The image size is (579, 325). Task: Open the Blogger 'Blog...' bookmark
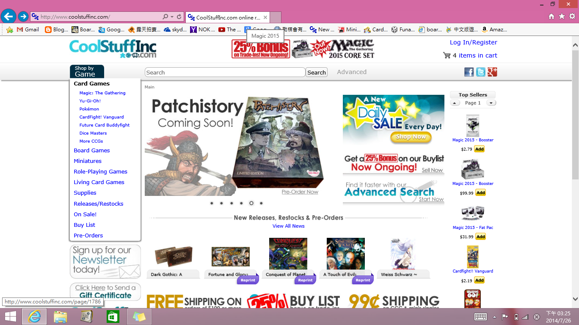[56, 30]
